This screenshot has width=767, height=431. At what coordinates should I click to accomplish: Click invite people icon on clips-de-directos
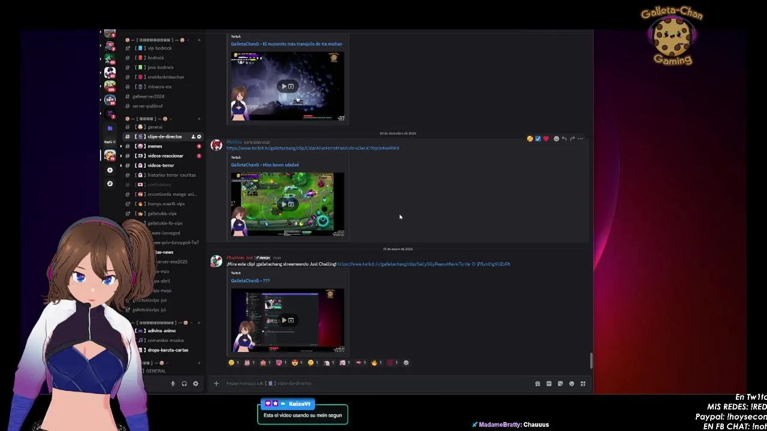[x=193, y=136]
